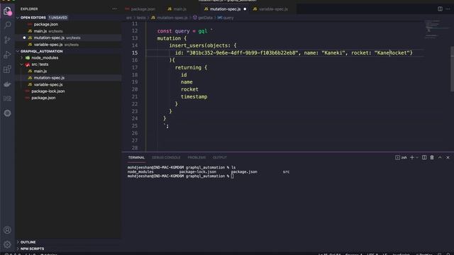Open the package.json editor tab
The image size is (454, 255).
[141, 9]
